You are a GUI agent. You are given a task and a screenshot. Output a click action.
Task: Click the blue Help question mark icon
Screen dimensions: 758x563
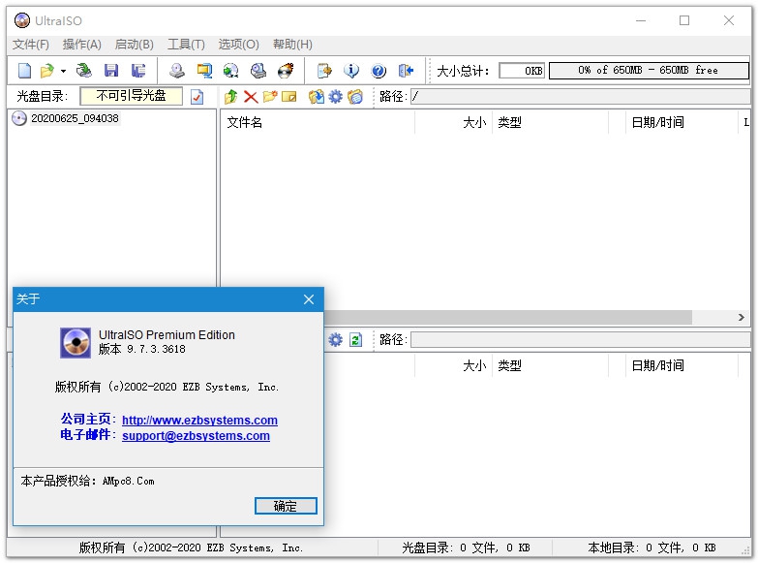[379, 71]
